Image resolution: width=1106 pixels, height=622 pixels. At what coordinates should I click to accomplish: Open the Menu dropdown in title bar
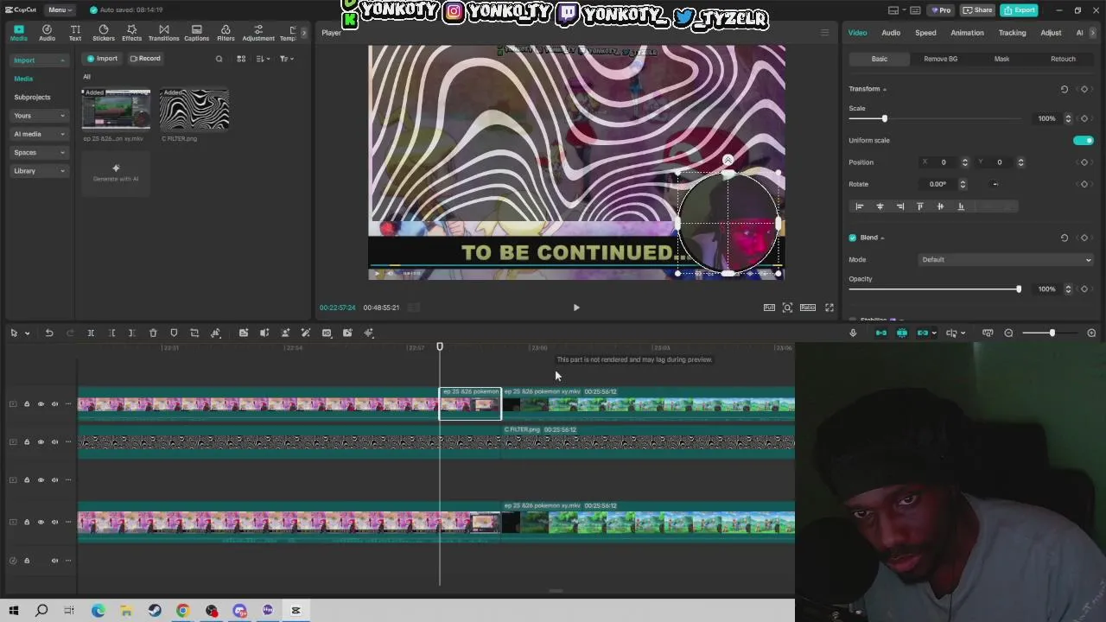[60, 10]
